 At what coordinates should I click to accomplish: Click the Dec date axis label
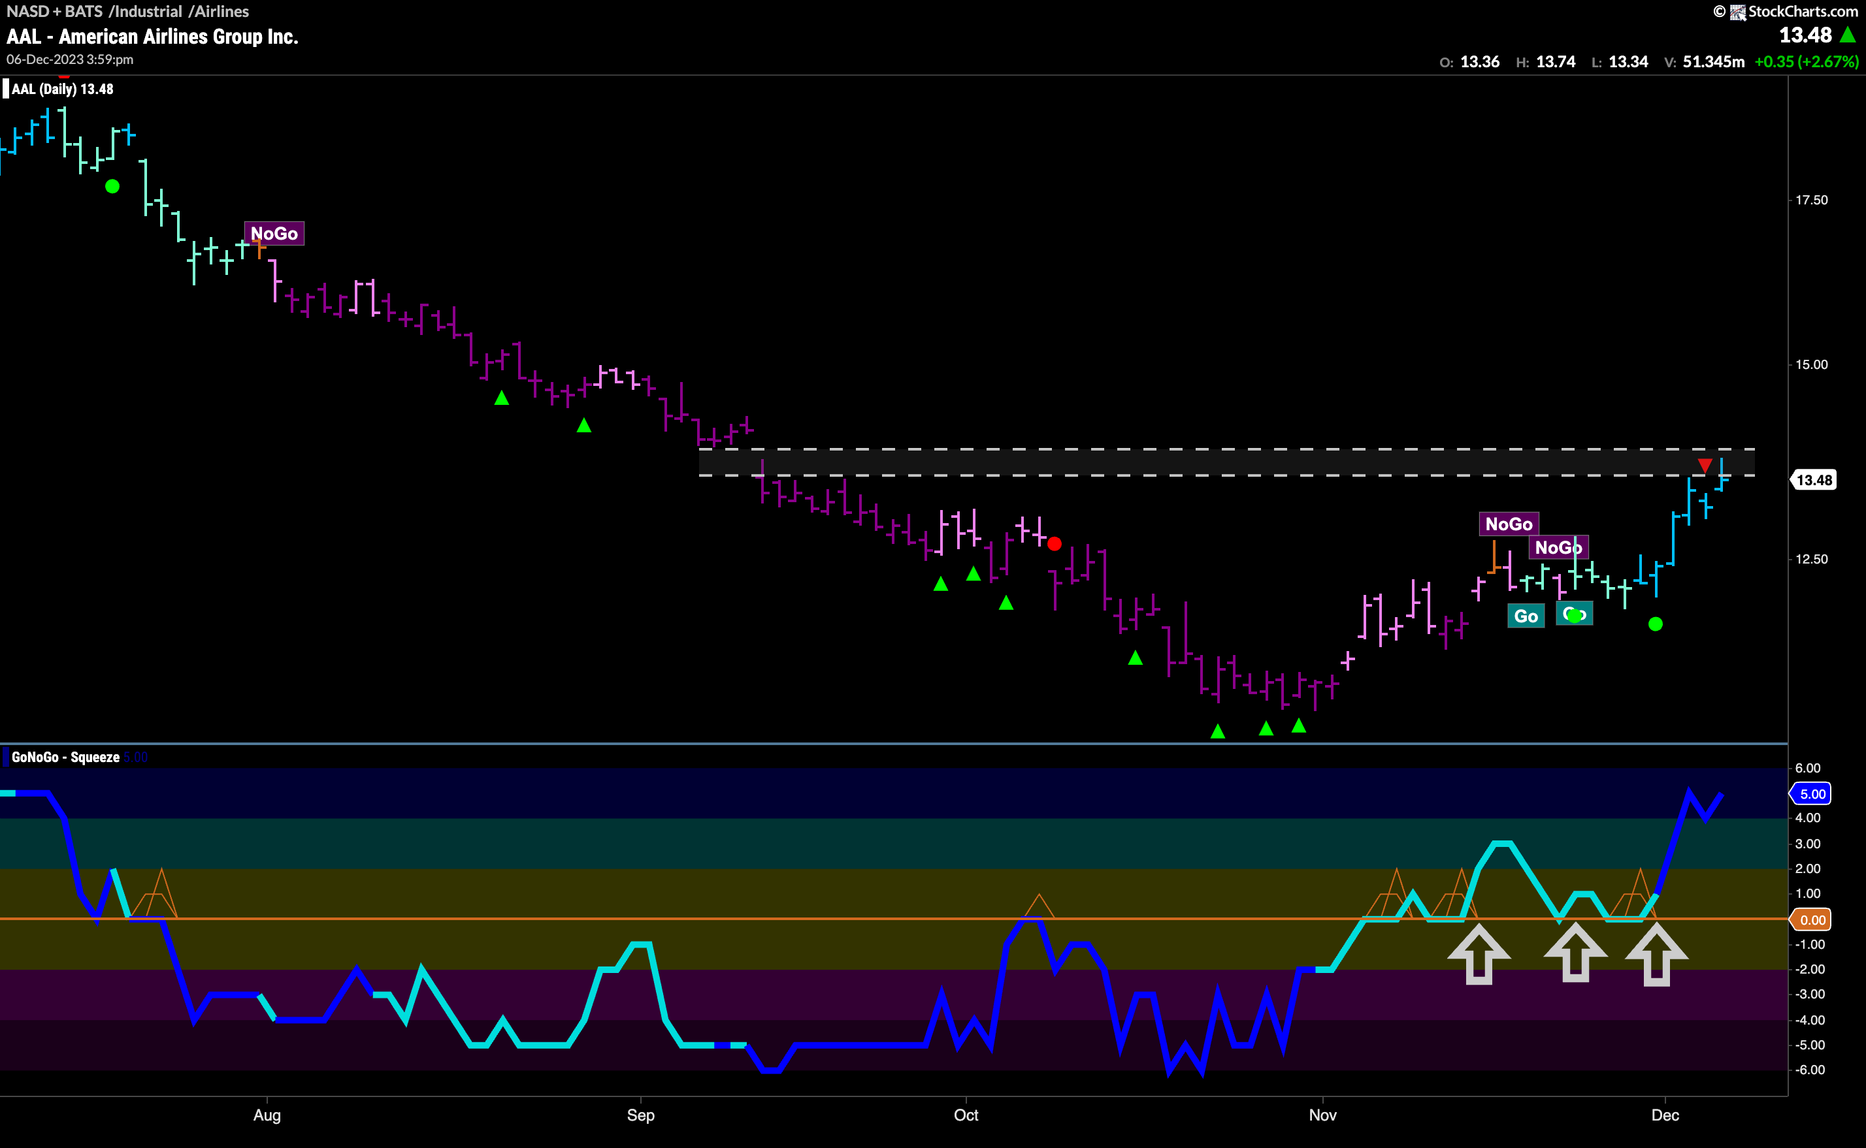[x=1665, y=1115]
